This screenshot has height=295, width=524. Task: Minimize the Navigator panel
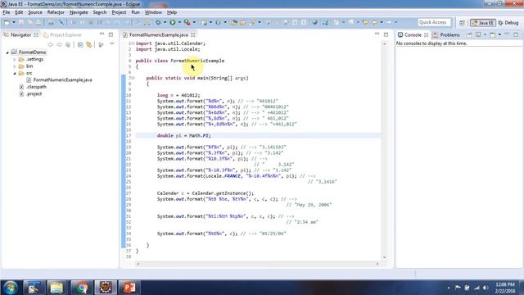click(x=102, y=34)
